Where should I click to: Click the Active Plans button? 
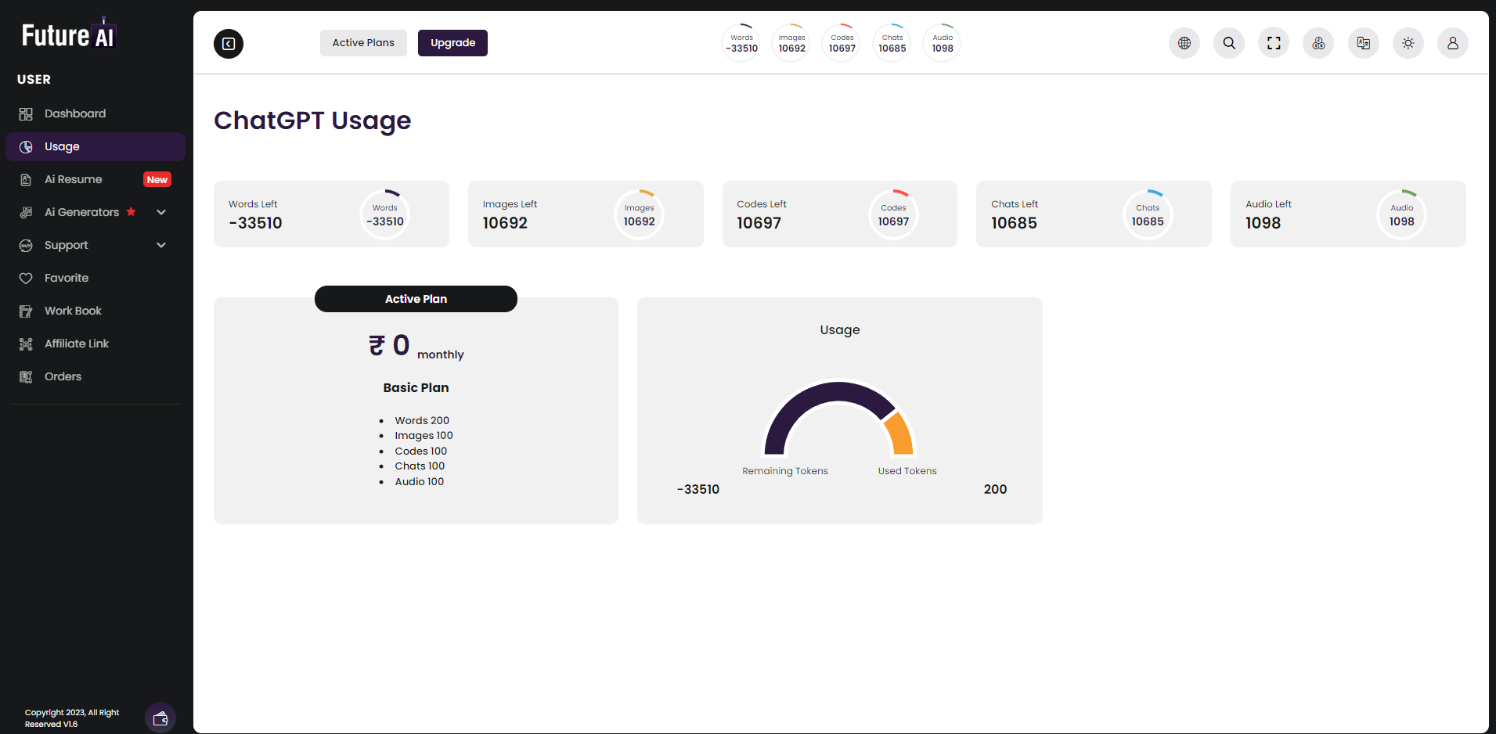point(363,43)
